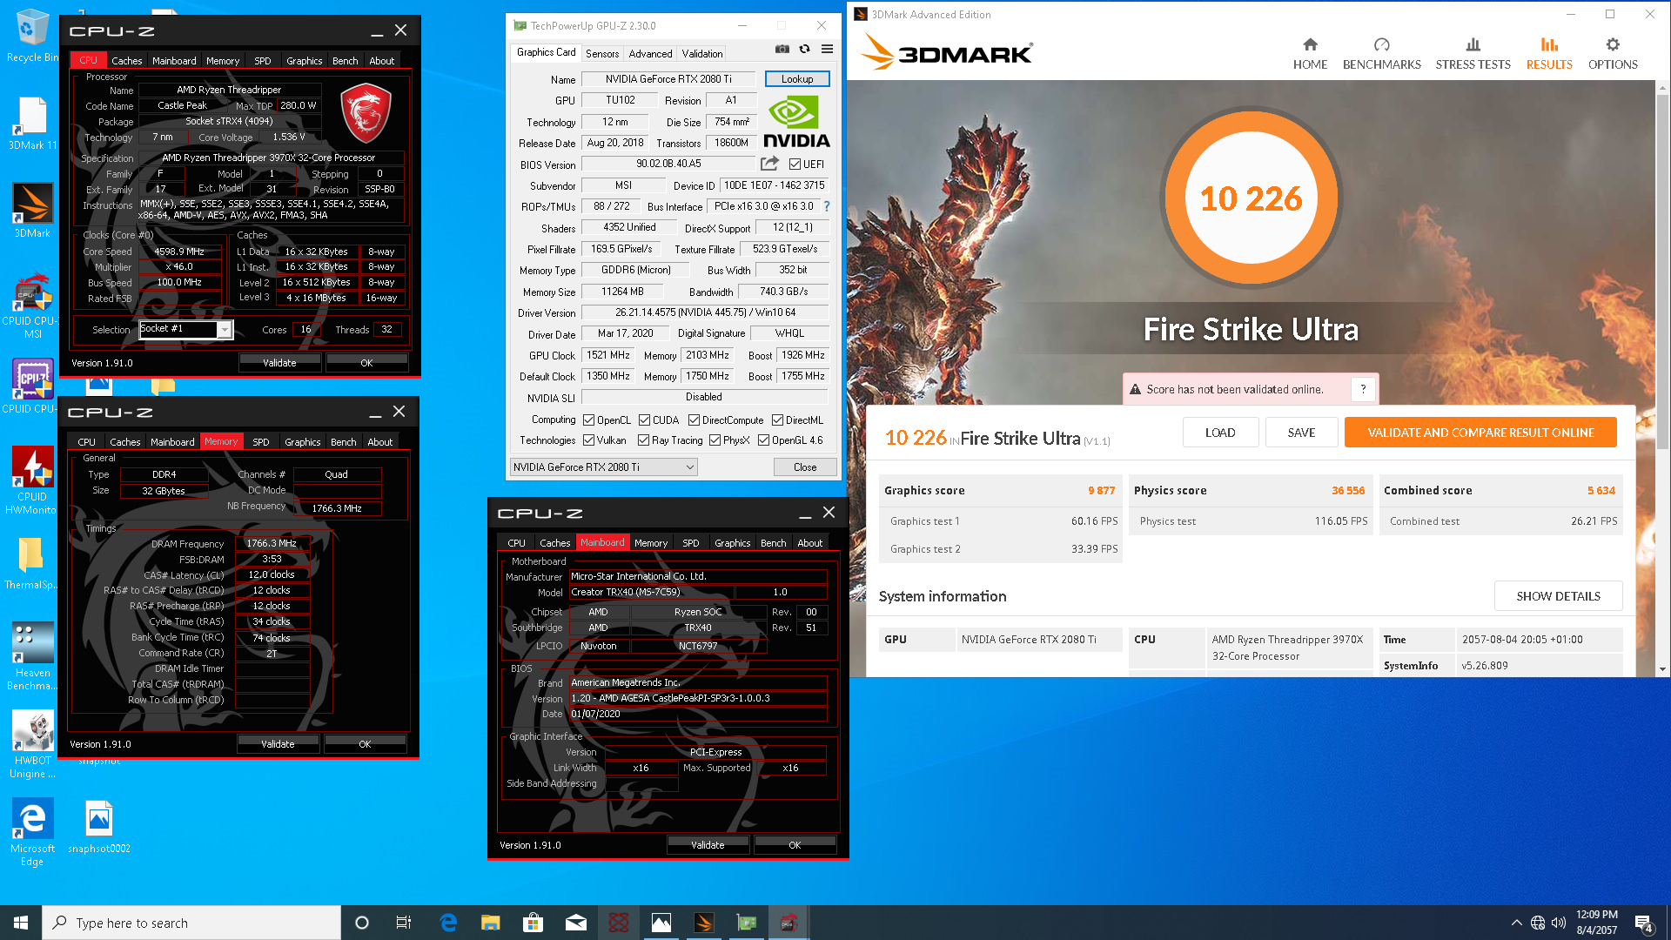Open 3DMark RESULTS section

[x=1549, y=54]
